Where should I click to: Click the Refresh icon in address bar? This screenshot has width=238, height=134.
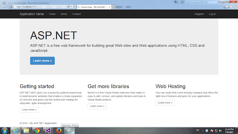click(x=74, y=7)
